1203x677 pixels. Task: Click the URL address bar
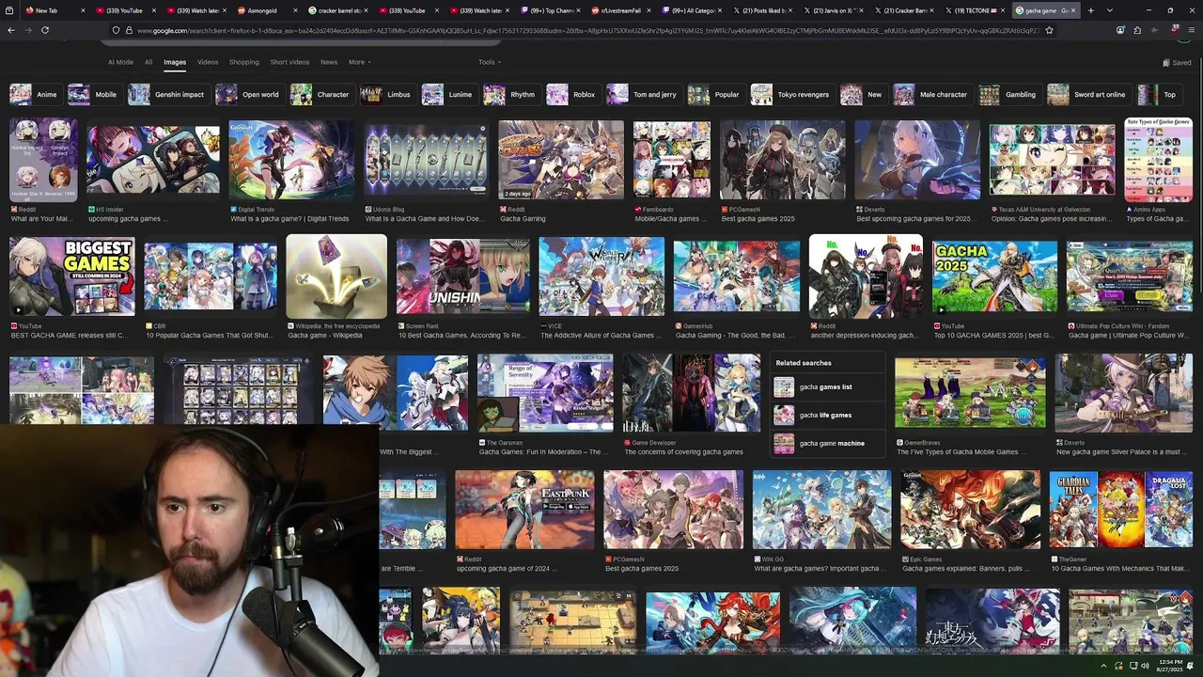[x=583, y=30]
